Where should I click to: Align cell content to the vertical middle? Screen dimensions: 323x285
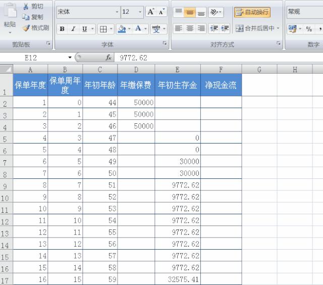point(190,12)
